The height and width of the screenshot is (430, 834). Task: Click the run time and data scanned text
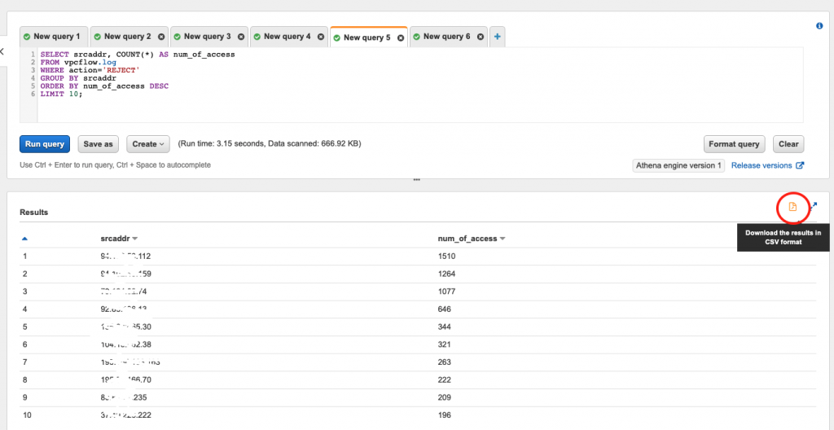(270, 143)
